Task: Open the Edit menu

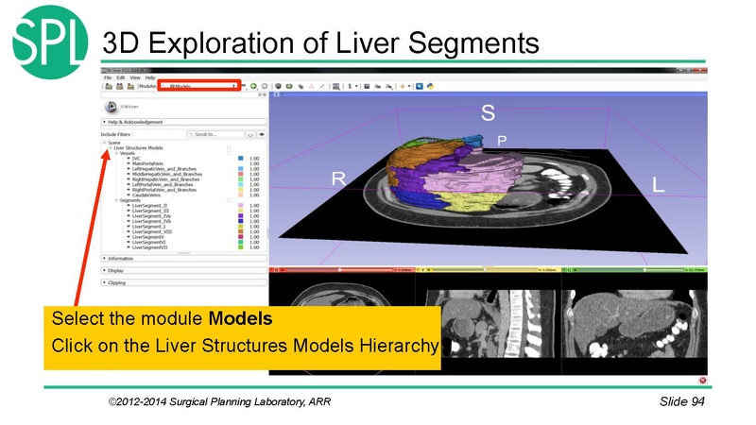Action: pyautogui.click(x=121, y=77)
